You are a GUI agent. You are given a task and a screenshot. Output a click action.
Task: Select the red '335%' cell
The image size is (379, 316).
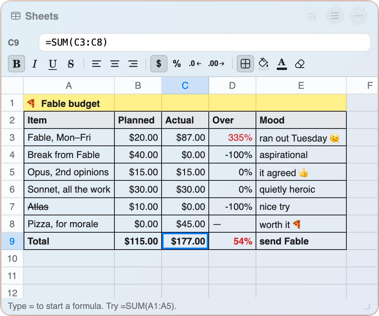click(x=232, y=138)
